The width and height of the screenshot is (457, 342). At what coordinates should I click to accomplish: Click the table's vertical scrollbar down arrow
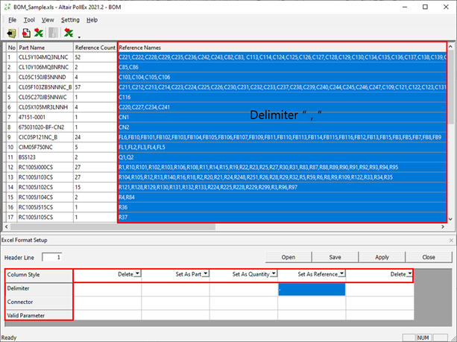pyautogui.click(x=453, y=219)
